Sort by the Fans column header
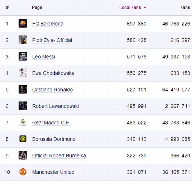 pyautogui.click(x=185, y=7)
